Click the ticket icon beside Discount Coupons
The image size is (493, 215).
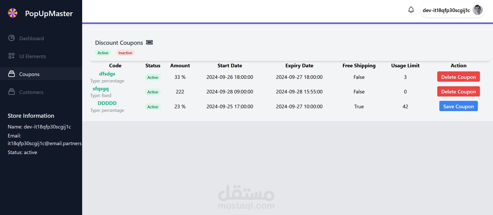(149, 42)
